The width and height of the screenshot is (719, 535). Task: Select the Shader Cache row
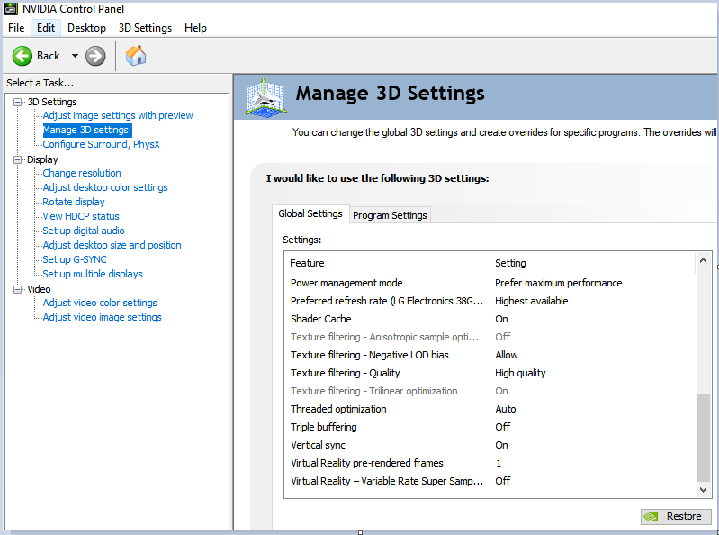[490, 319]
